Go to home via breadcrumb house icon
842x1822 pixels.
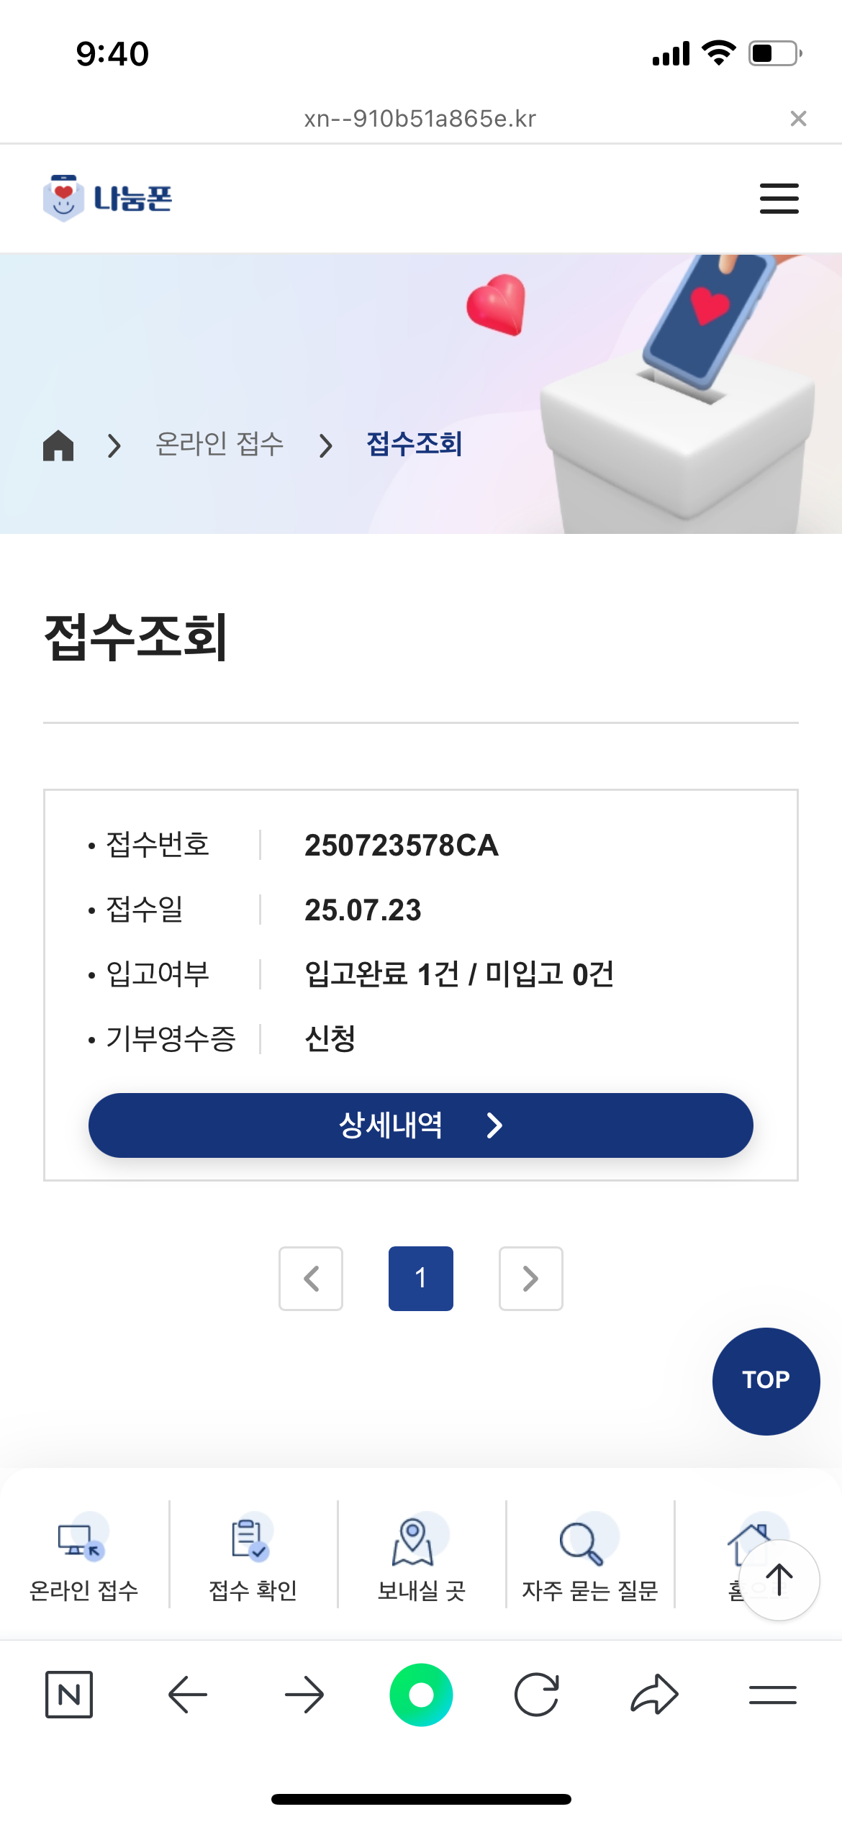coord(58,445)
